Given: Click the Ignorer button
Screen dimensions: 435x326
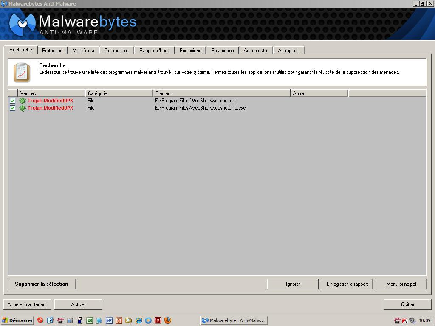Looking at the screenshot, I should pyautogui.click(x=293, y=284).
